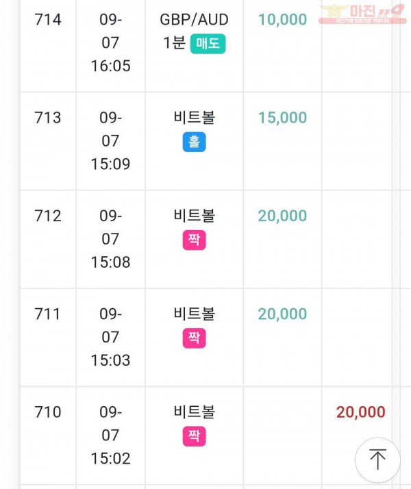The width and height of the screenshot is (411, 489).
Task: Select row number 714
Action: (x=48, y=20)
